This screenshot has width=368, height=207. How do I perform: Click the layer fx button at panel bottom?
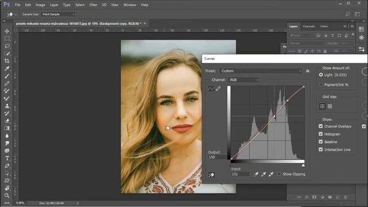click(306, 197)
